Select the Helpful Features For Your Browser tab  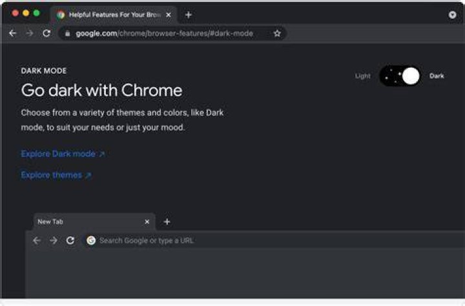click(x=114, y=15)
